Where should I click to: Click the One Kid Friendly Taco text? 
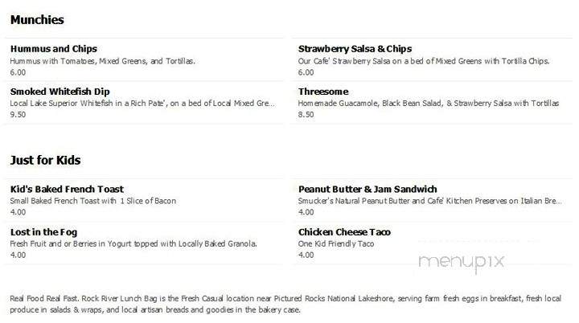click(336, 243)
